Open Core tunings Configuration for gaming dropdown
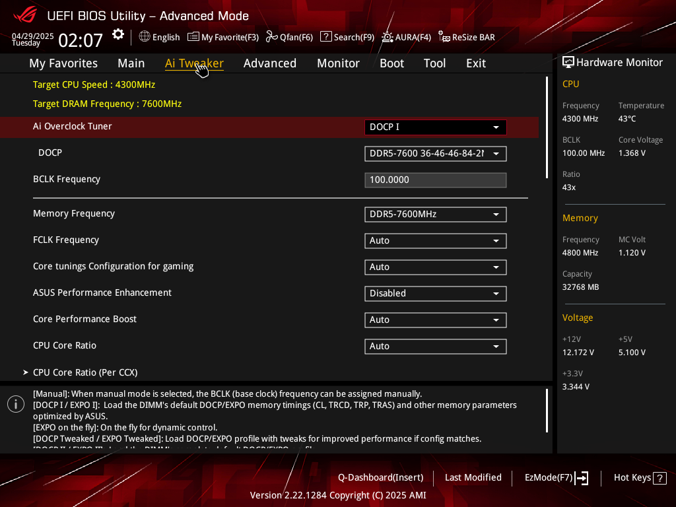 (x=436, y=267)
